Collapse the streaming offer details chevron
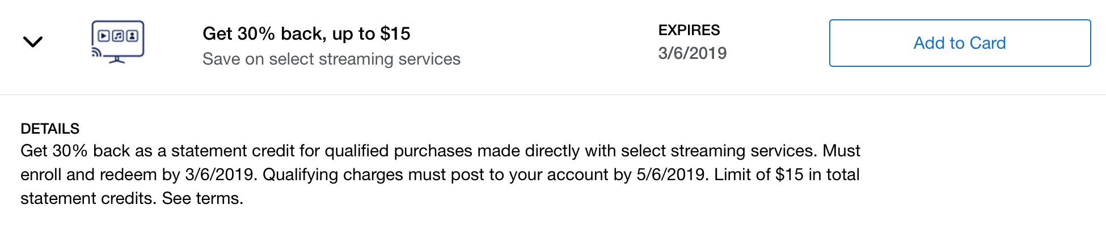 pos(33,42)
